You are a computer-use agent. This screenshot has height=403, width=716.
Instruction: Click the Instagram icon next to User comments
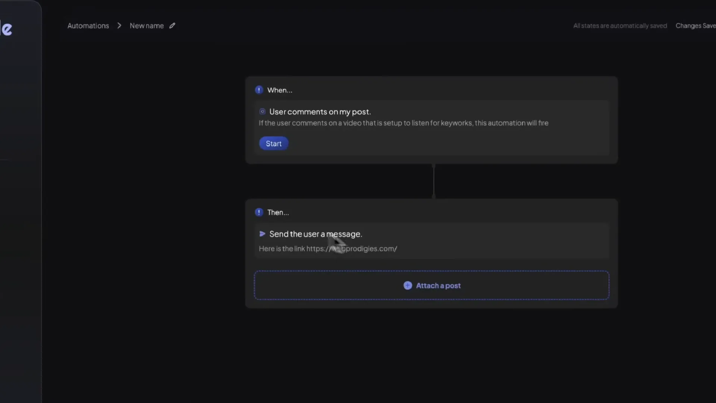(263, 112)
